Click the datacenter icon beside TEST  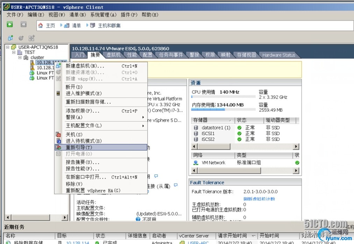click(20, 52)
